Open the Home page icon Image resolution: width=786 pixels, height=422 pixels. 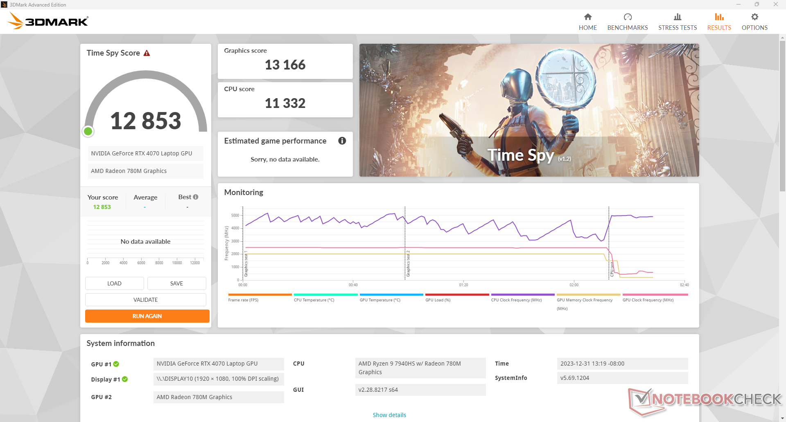(x=587, y=17)
